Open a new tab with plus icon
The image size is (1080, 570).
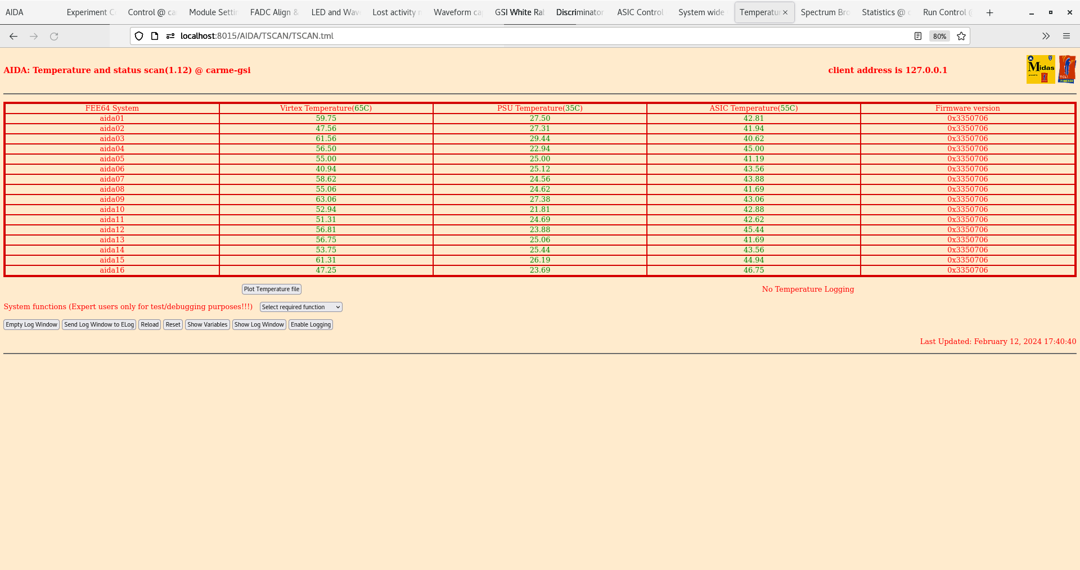click(990, 12)
